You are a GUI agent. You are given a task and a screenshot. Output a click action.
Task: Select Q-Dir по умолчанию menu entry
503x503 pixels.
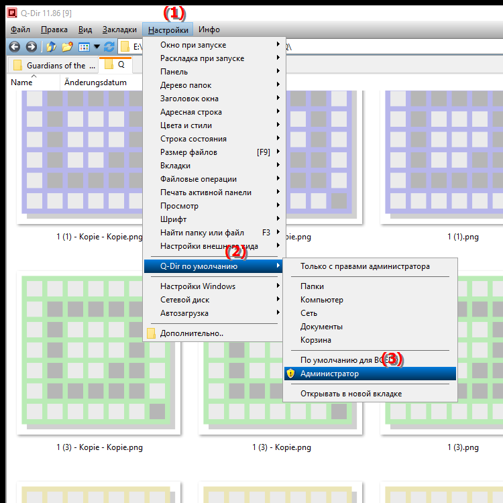[213, 266]
